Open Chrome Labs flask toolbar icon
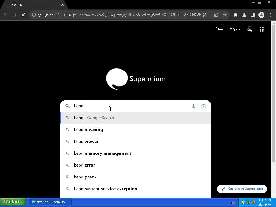The height and width of the screenshot is (207, 276). click(244, 15)
